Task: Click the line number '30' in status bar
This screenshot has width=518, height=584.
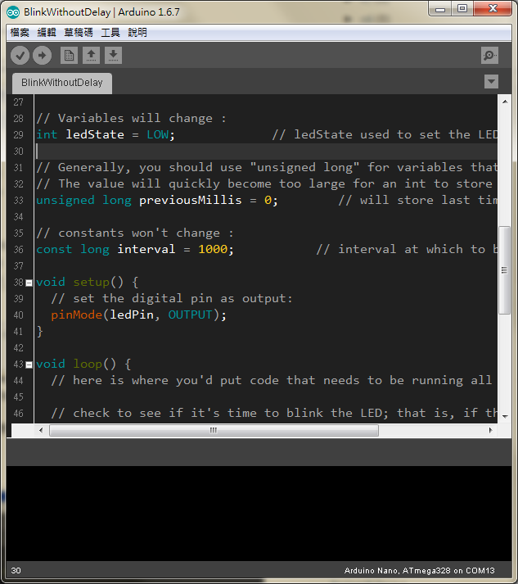Action: coord(16,570)
